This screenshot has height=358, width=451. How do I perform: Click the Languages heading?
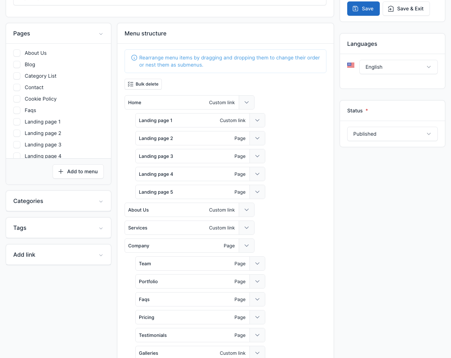pos(362,44)
